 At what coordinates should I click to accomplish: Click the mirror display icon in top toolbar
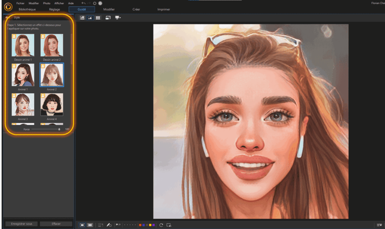point(108,18)
